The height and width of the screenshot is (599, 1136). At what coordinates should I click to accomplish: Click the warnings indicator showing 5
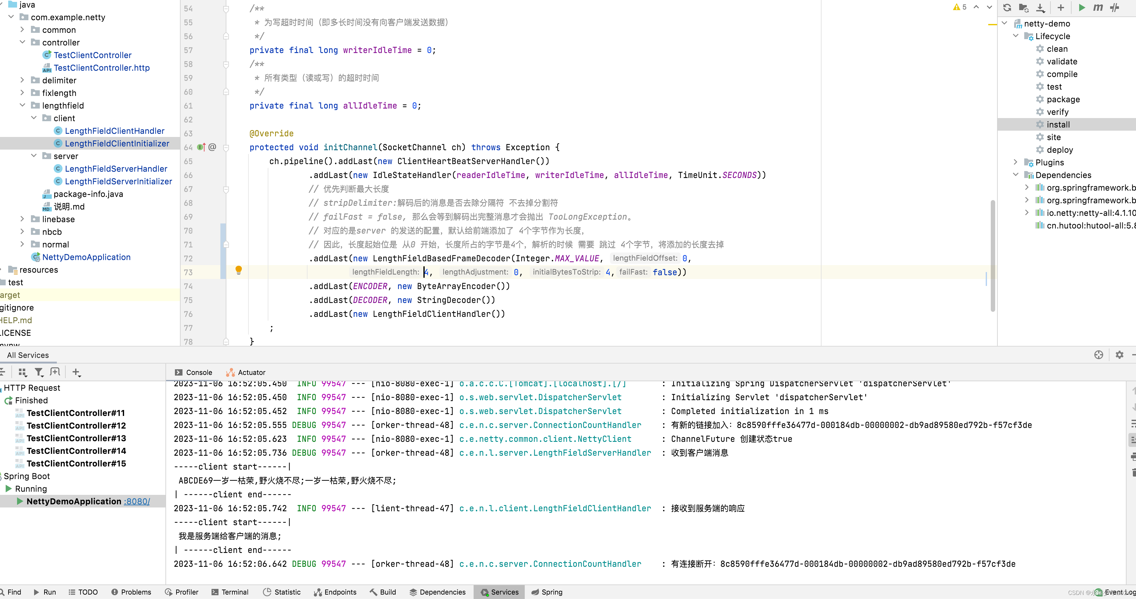(x=960, y=7)
